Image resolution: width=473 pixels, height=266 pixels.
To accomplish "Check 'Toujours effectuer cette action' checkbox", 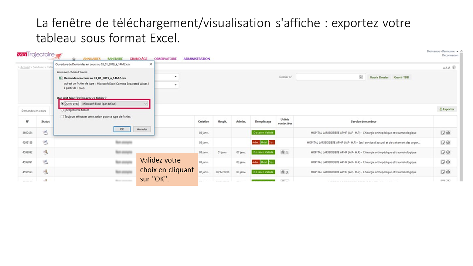I will tap(62, 116).
